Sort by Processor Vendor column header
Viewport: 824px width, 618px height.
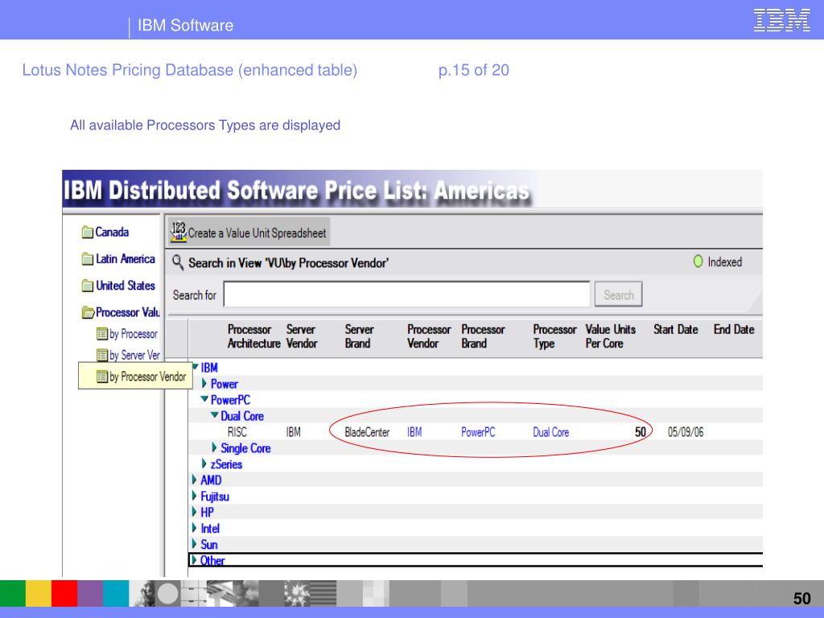point(429,336)
